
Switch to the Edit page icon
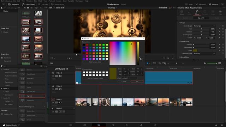point(99,125)
